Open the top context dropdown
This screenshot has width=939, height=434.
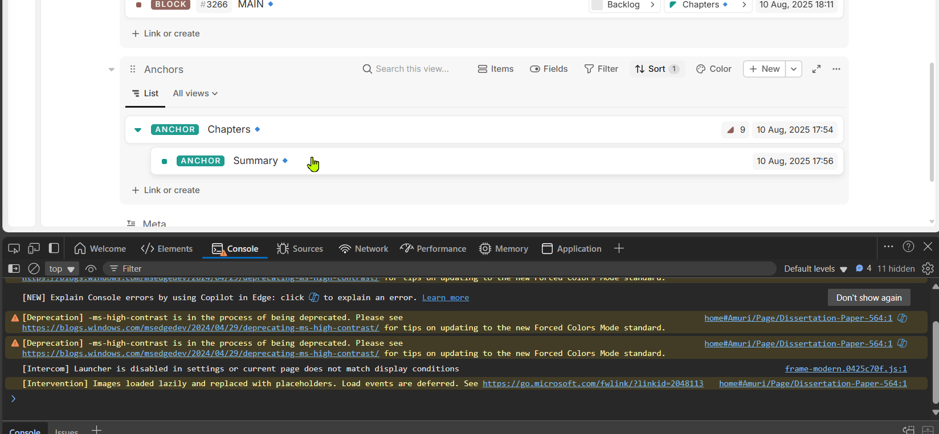[x=62, y=269]
